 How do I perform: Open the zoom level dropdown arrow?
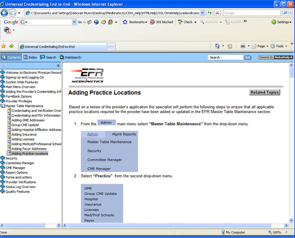286,232
